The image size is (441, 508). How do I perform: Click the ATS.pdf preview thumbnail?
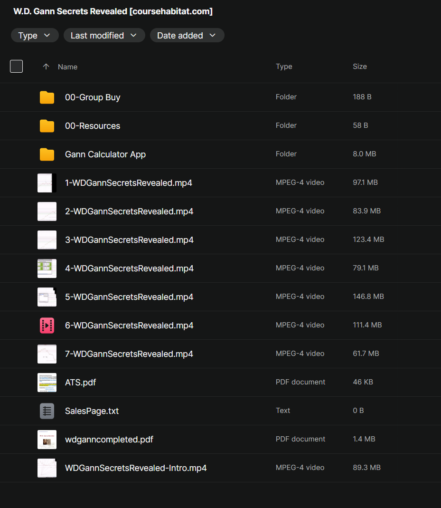tap(47, 383)
